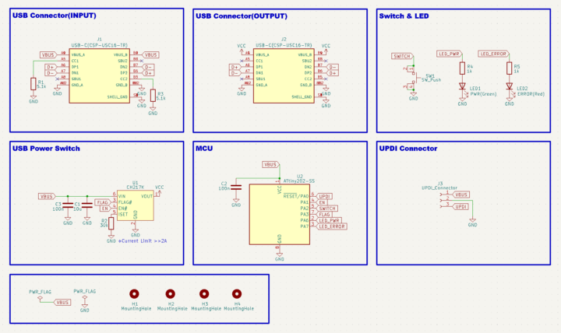Select resistor R1 on the input connector
Viewport: 561px width, 333px height.
click(32, 84)
